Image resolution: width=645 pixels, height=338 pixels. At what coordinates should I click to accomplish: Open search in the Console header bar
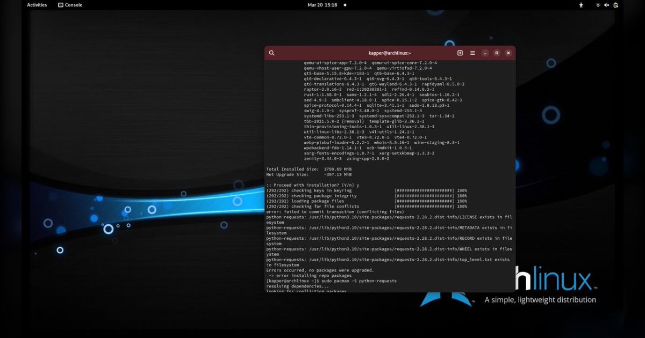pos(271,53)
